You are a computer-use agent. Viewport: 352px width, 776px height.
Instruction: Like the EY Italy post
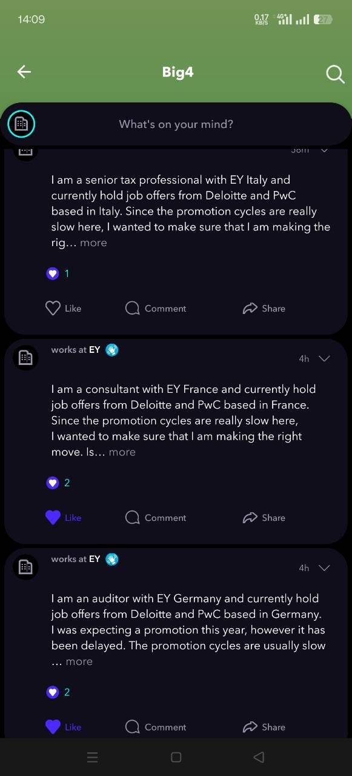[x=64, y=308]
